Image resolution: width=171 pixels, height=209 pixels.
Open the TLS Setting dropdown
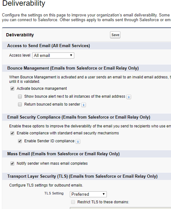point(88,194)
